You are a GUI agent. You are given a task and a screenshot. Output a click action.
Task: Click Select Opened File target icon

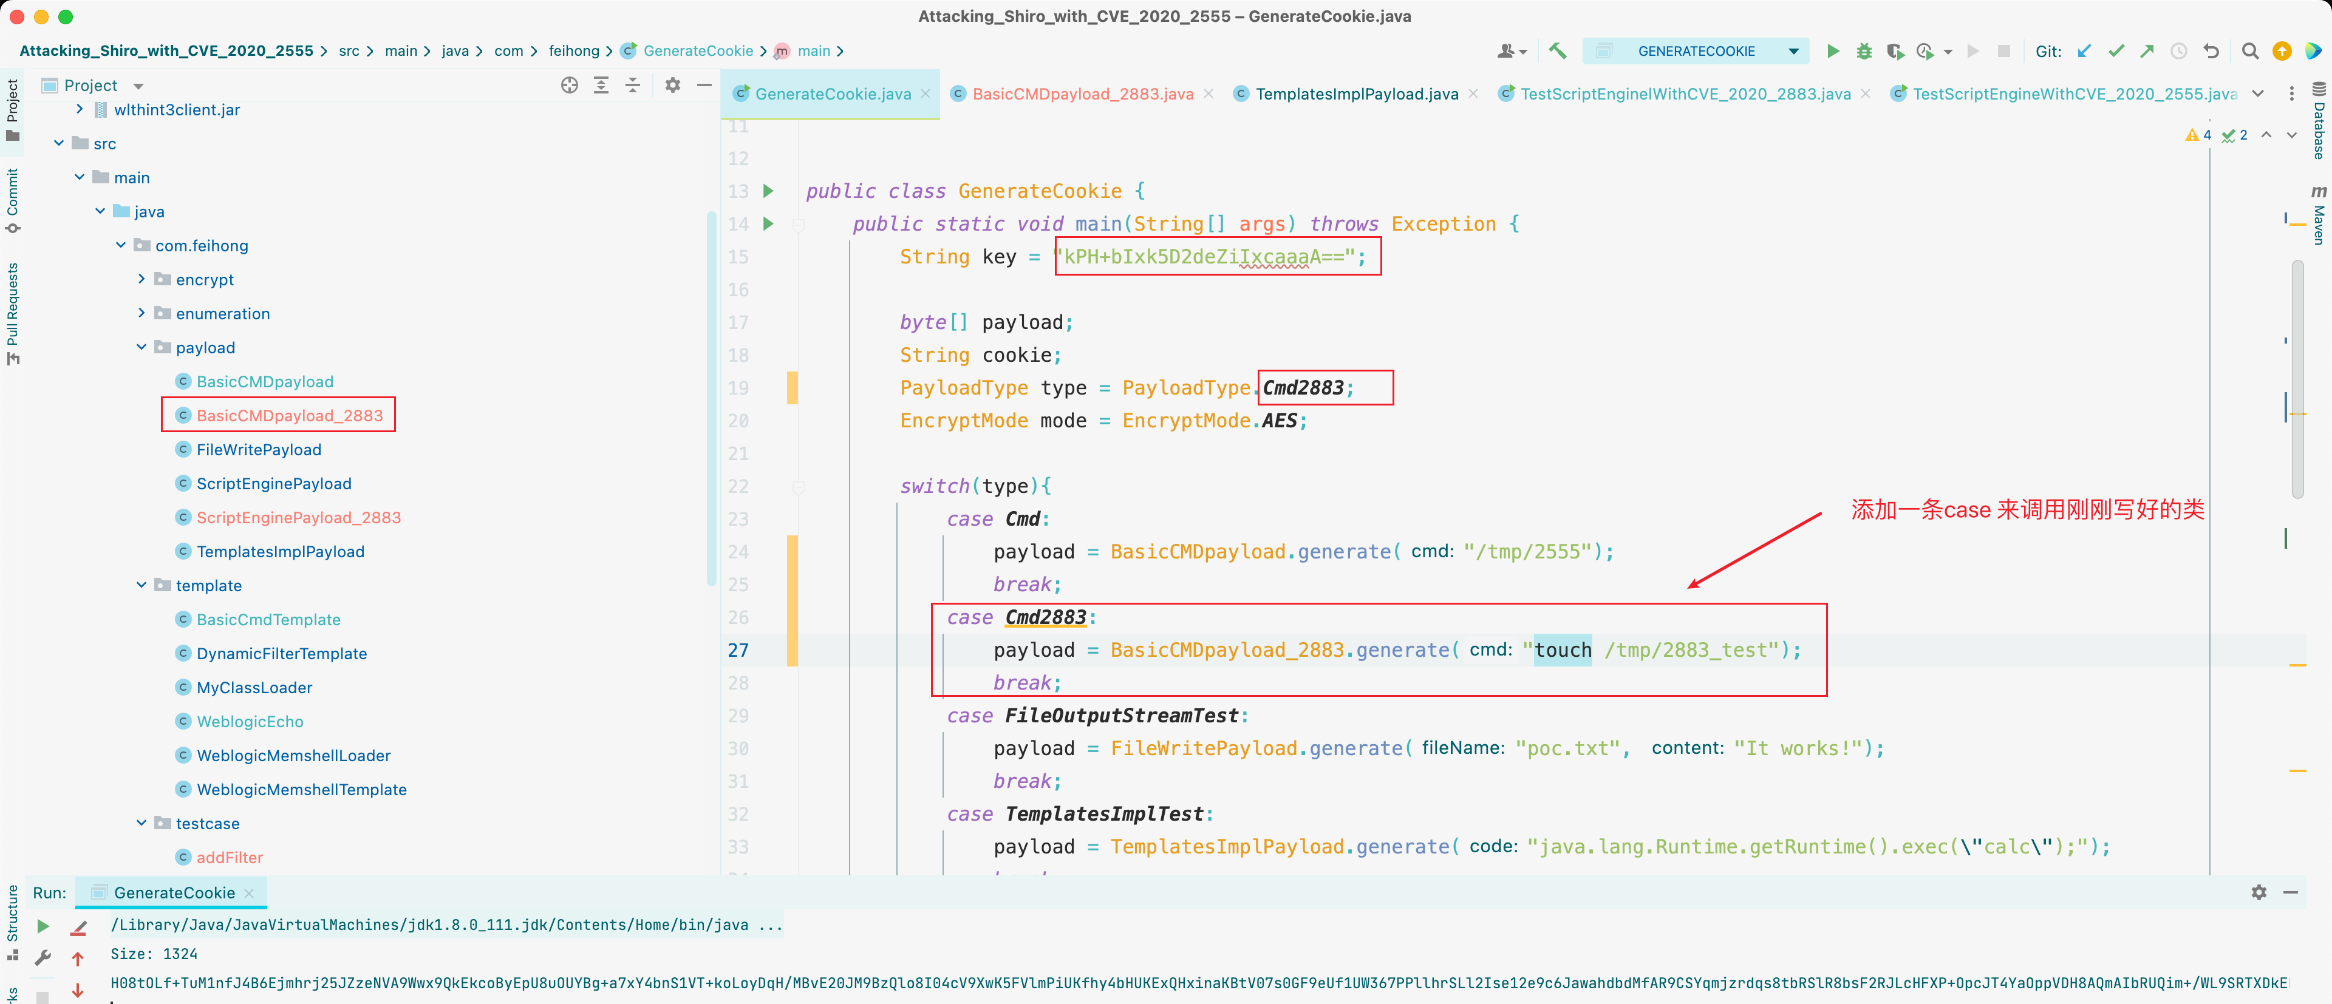[568, 85]
